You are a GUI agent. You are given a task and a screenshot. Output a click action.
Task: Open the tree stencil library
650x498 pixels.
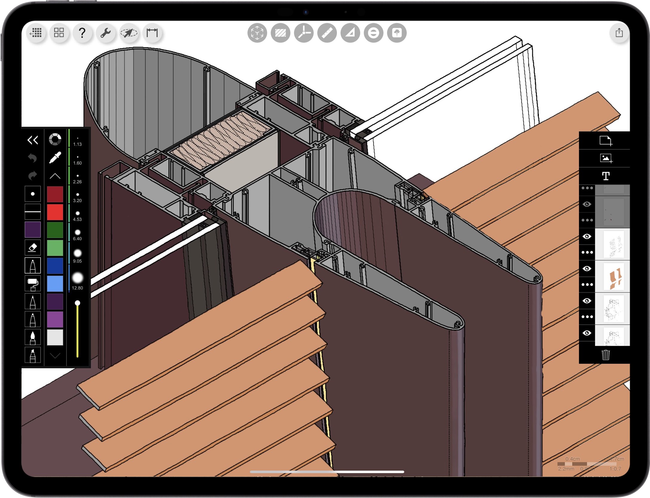(397, 33)
